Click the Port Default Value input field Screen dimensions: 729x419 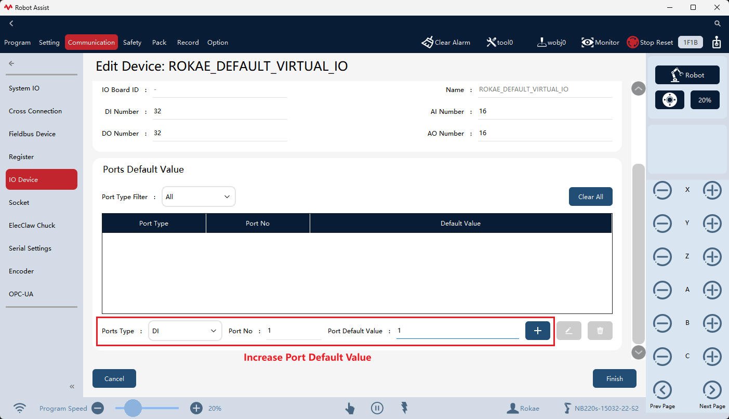tap(457, 331)
